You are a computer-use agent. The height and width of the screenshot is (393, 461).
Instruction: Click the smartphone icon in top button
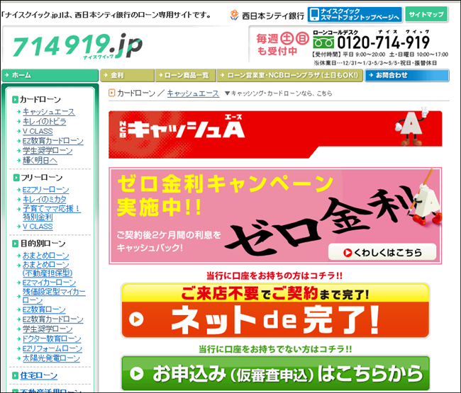(314, 14)
